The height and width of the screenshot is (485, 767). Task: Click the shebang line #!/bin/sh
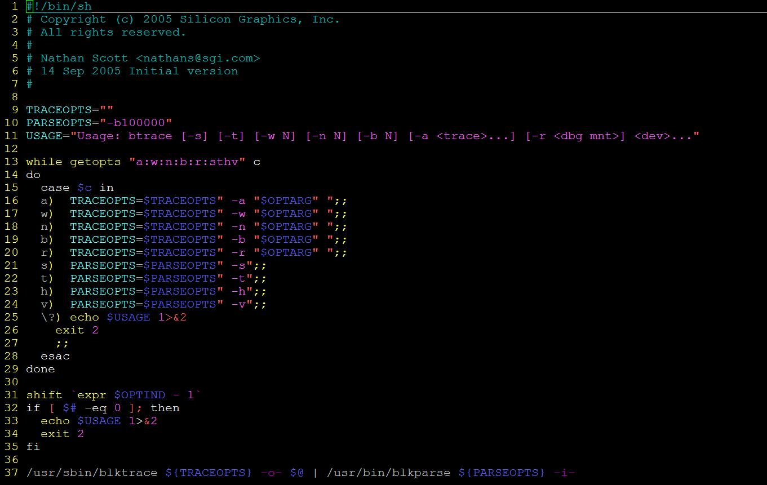click(59, 7)
